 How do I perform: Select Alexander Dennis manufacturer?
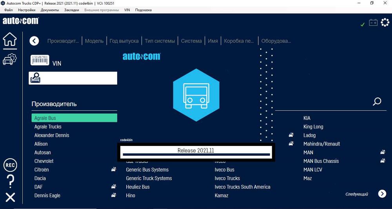tap(52, 135)
